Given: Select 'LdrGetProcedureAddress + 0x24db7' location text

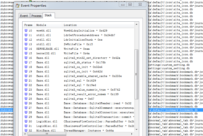Looking at the screenshot, I should point(89,35).
